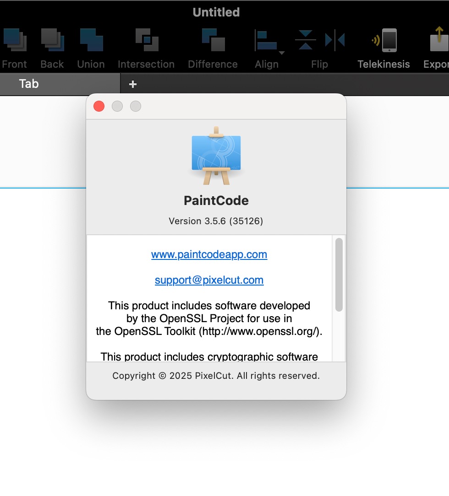449x496 pixels.
Task: Add a new tab with plus button
Action: [x=133, y=84]
